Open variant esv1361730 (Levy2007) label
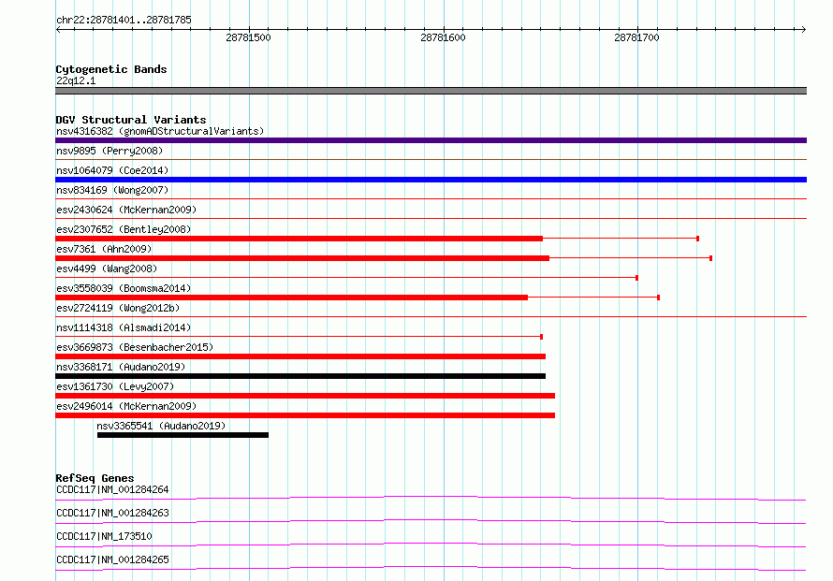The image size is (833, 581). tap(115, 386)
